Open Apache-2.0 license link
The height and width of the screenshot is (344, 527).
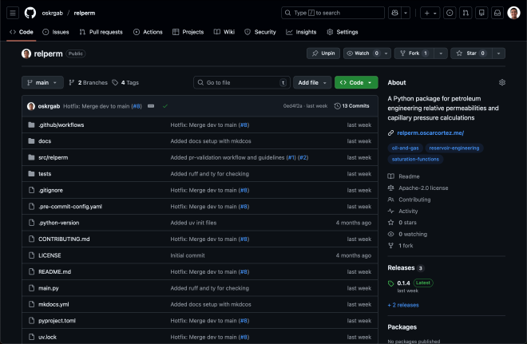coord(423,188)
